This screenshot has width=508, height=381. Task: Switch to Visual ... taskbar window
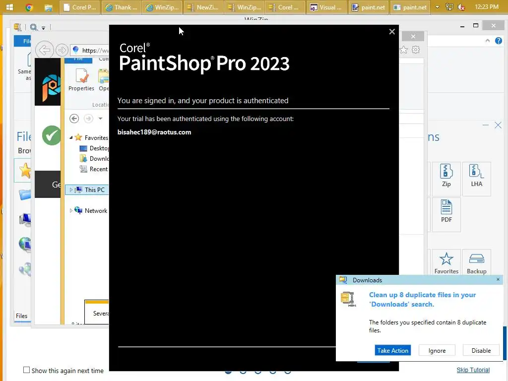pos(326,7)
